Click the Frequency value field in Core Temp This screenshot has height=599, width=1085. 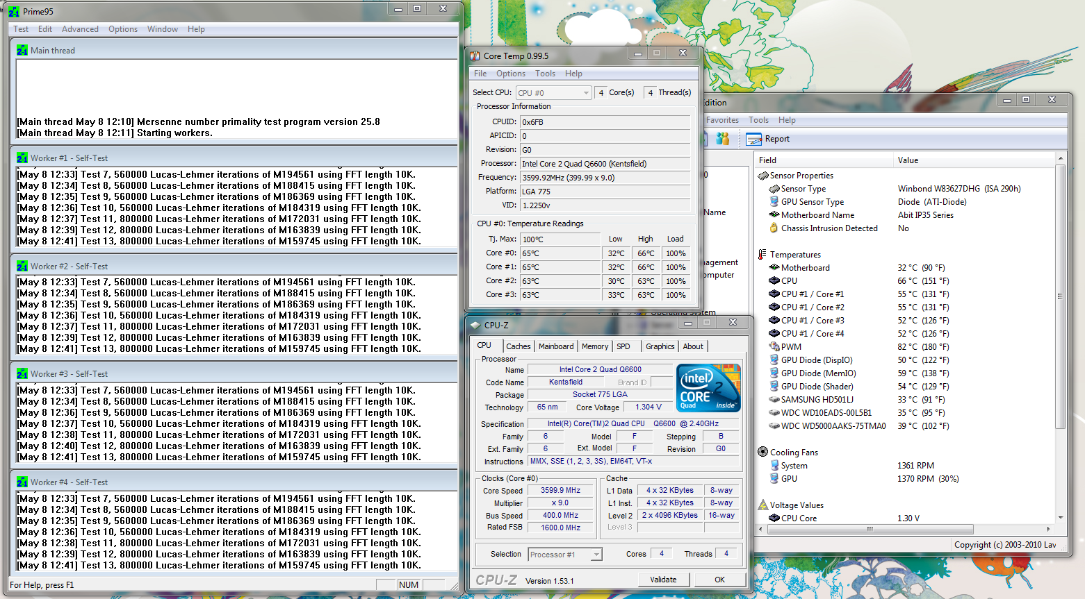point(605,177)
